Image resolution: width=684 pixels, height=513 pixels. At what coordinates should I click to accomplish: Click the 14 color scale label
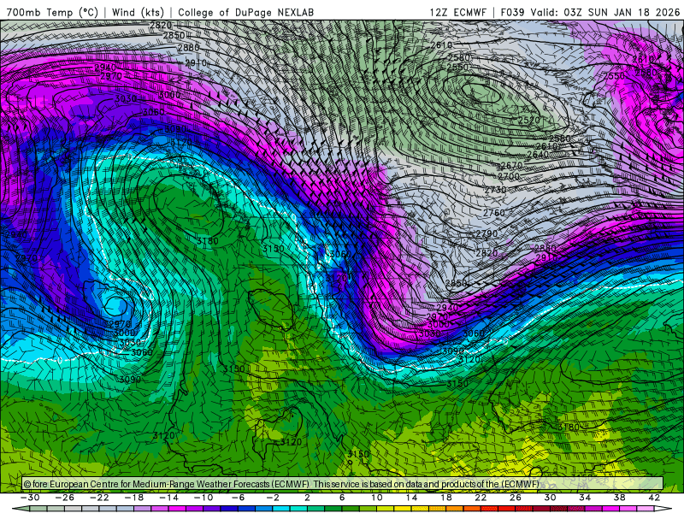coord(411,498)
